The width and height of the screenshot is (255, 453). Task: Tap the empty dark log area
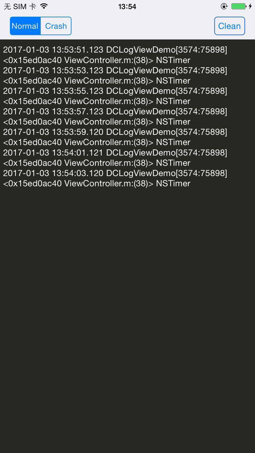point(127,319)
